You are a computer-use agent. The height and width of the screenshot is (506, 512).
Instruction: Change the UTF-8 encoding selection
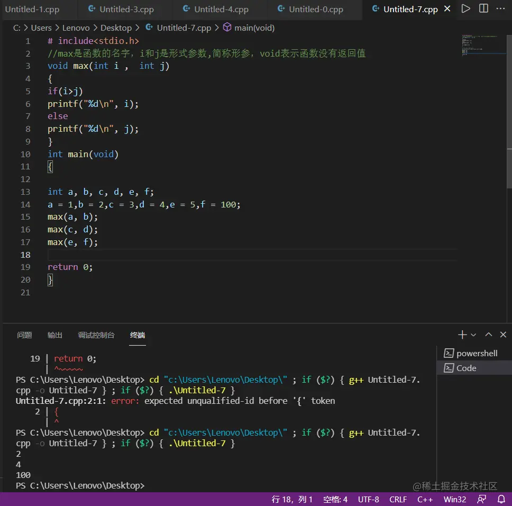(x=368, y=499)
